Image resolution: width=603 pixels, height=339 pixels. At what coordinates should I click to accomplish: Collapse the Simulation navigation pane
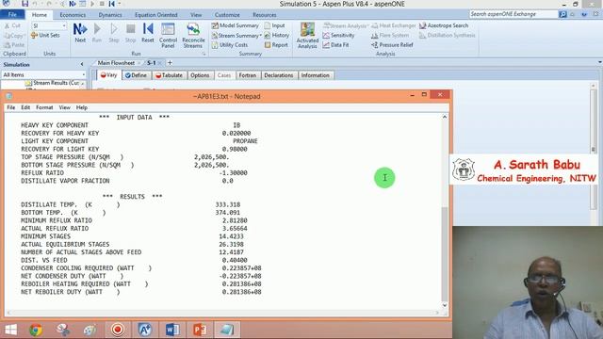click(x=82, y=65)
